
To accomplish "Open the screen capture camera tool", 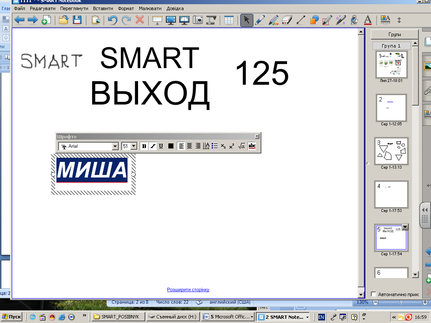I will tap(198, 20).
